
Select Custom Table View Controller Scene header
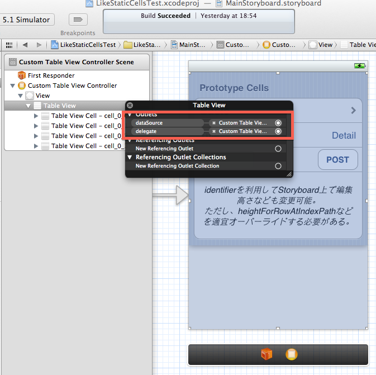pyautogui.click(x=77, y=62)
